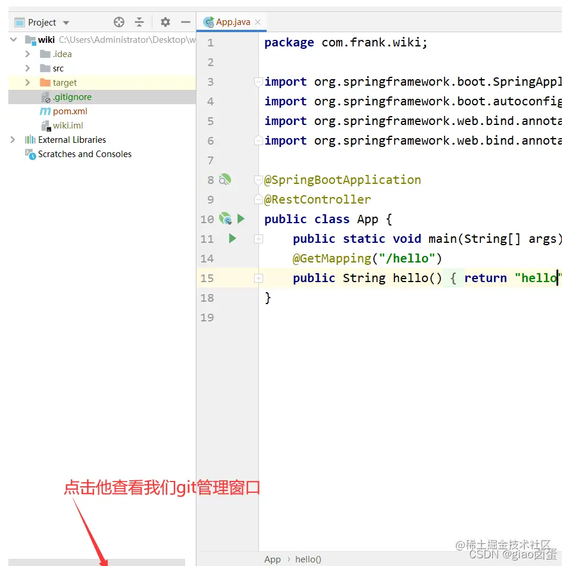
Task: Hide the Project panel with minus icon
Action: [x=185, y=22]
